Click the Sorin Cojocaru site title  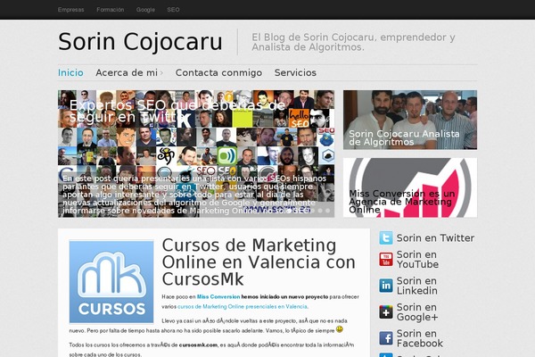tap(140, 42)
